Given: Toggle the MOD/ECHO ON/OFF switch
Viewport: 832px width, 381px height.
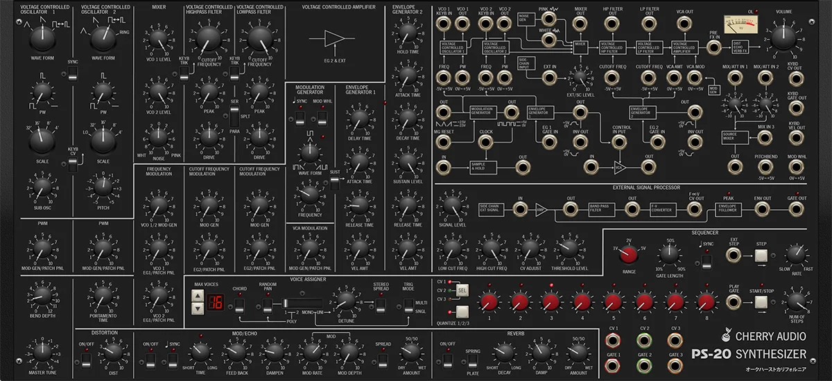Looking at the screenshot, I should 150,361.
